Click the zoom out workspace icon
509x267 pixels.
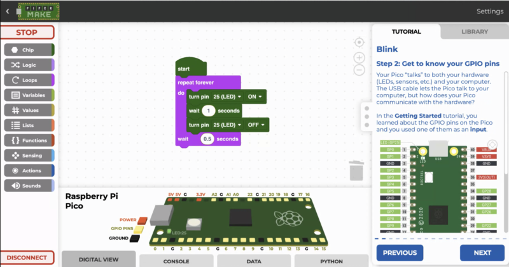click(x=359, y=70)
